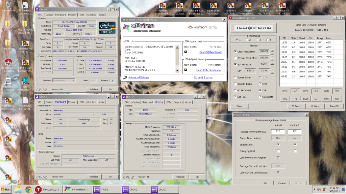Uncheck the EIST option in ThrottleStop

click(x=260, y=84)
